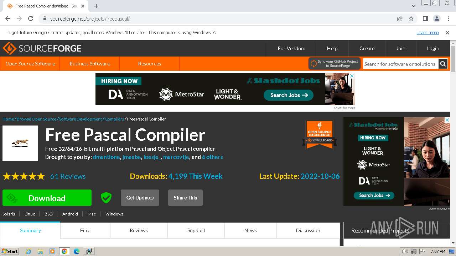This screenshot has width=456, height=256.
Task: Click the SourceForge logo
Action: 42,48
